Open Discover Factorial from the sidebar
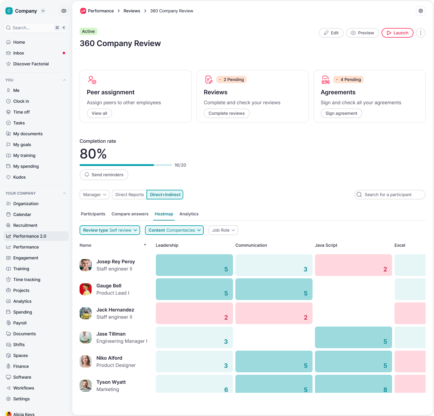The width and height of the screenshot is (434, 416). coord(31,64)
